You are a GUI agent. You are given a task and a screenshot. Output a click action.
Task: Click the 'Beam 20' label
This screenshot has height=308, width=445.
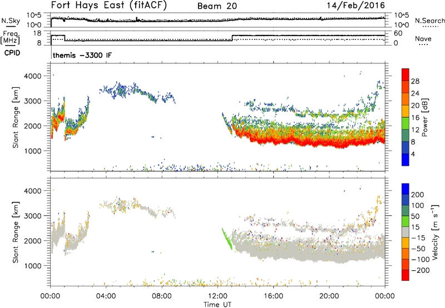217,6
